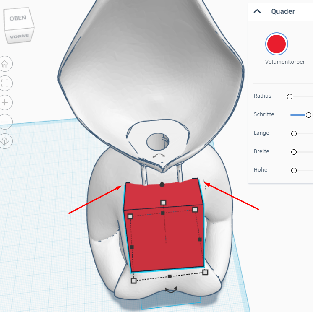313x312 pixels.
Task: Click the Länge label
Action: coord(261,133)
